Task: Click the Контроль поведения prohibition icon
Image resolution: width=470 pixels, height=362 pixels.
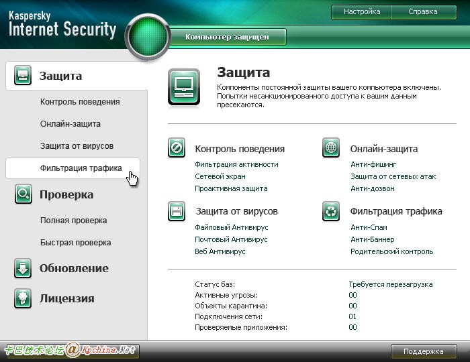Action: (177, 147)
